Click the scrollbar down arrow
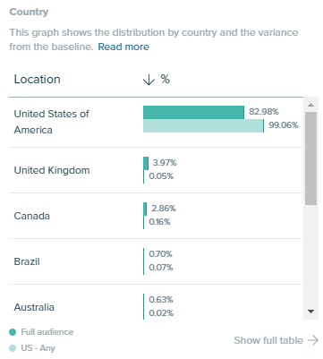The width and height of the screenshot is (323, 359). 310,312
